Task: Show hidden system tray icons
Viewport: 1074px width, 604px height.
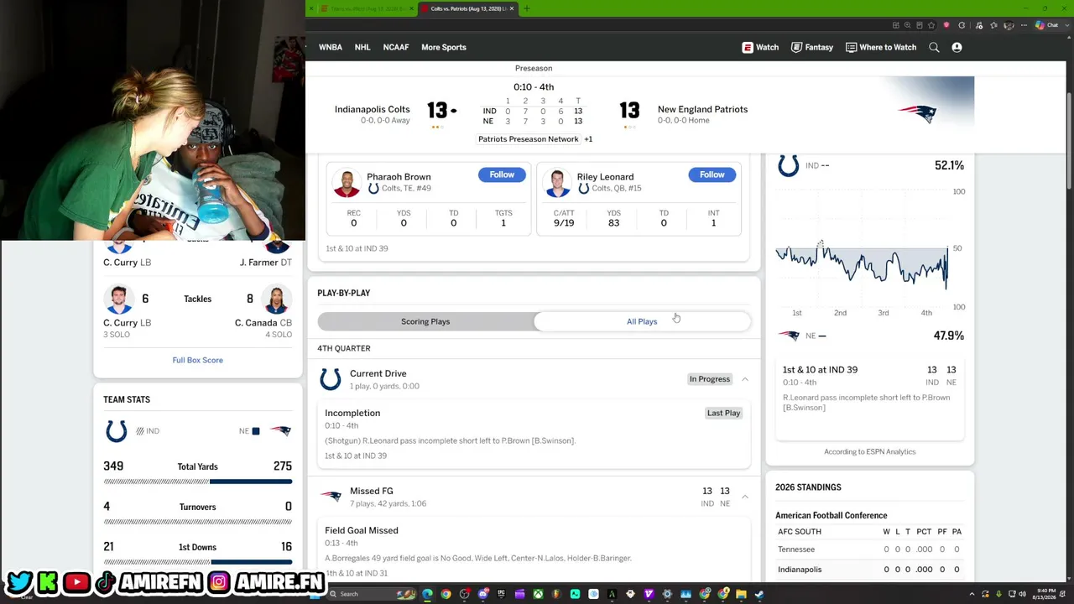Action: tap(972, 594)
